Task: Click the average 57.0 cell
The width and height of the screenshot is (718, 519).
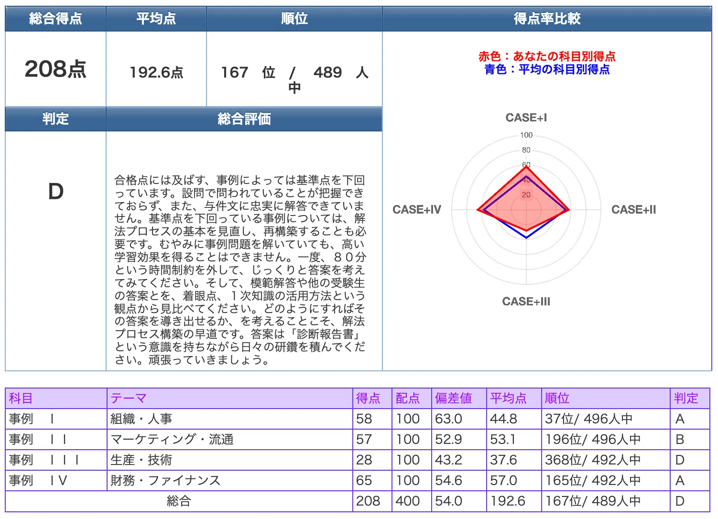Action: coord(514,480)
